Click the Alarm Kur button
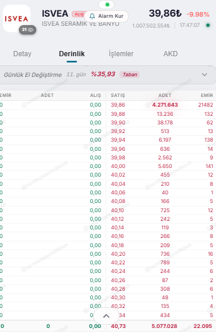216x332 pixels. [106, 16]
